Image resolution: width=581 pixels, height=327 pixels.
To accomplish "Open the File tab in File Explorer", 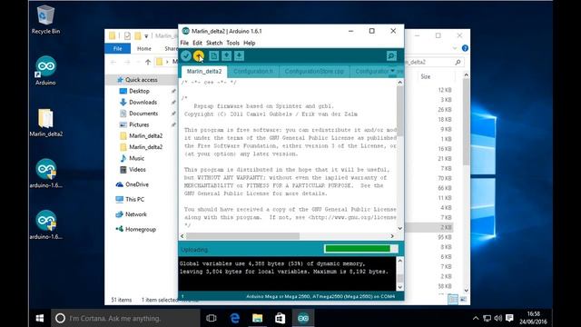I will [117, 48].
